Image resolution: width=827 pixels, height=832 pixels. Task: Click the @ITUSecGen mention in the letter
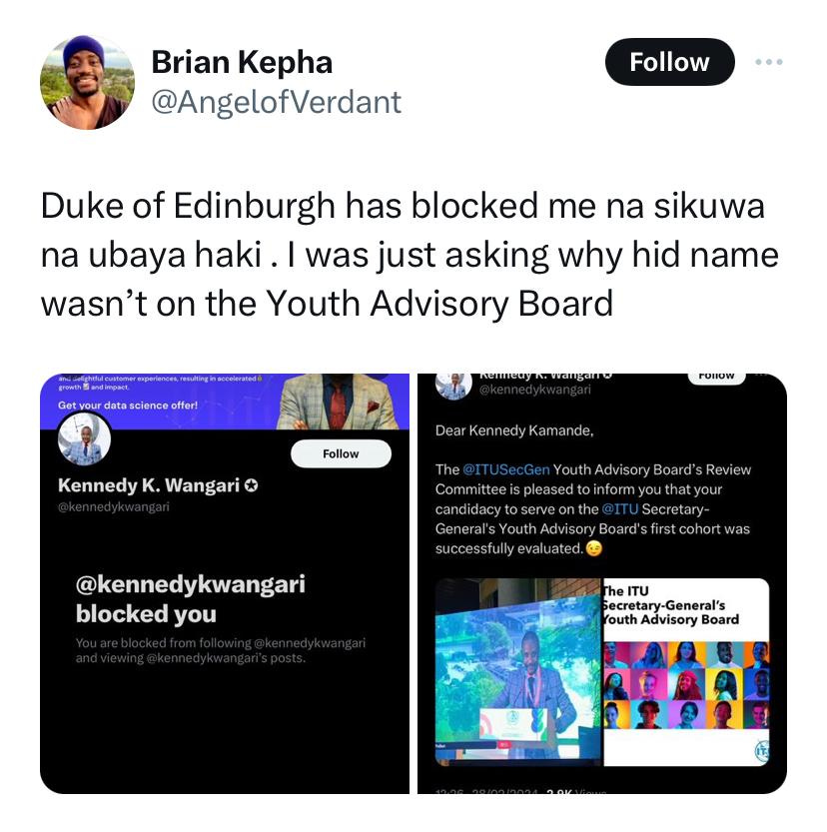tap(506, 469)
